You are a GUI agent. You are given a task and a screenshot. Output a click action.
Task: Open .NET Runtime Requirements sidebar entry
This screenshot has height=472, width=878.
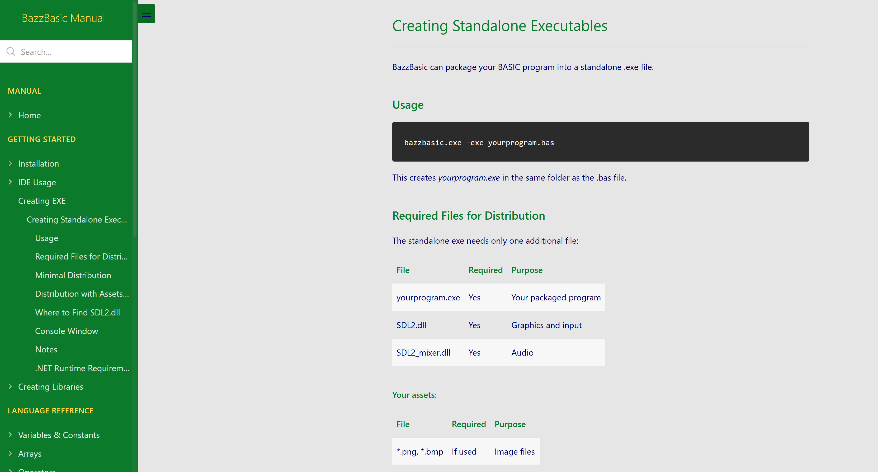coord(82,369)
